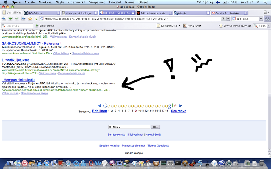Click the question mark icon in address bar
The height and width of the screenshot is (169, 271).
(x=223, y=19)
